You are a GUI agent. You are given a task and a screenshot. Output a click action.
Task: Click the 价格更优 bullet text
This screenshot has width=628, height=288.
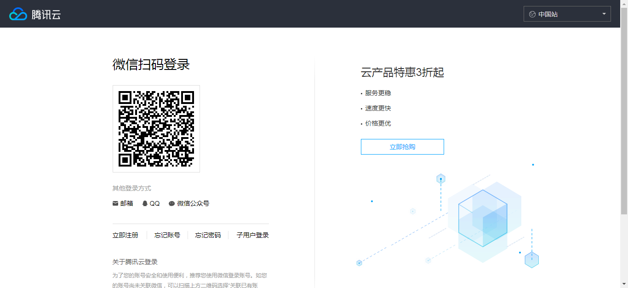click(x=378, y=123)
